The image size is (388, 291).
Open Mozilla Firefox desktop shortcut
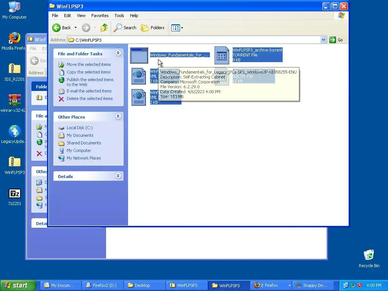[x=14, y=41]
